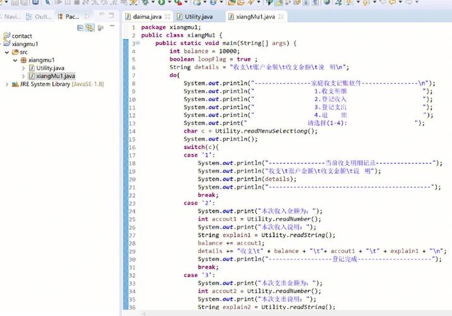The image size is (452, 316).
Task: Click the Collapse All icon in Package Explorer
Action: pyautogui.click(x=80, y=28)
